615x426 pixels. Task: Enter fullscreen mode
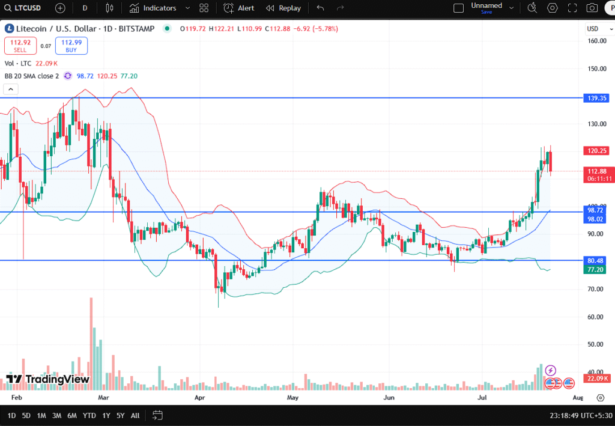point(572,8)
